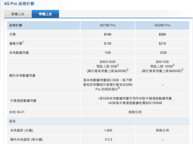Click the 首5GB本地數據用量 roaming bullet
Image resolution: width=193 pixels, height=144 pixels.
point(135,98)
